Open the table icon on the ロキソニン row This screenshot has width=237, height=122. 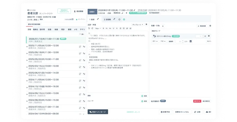click(x=209, y=36)
